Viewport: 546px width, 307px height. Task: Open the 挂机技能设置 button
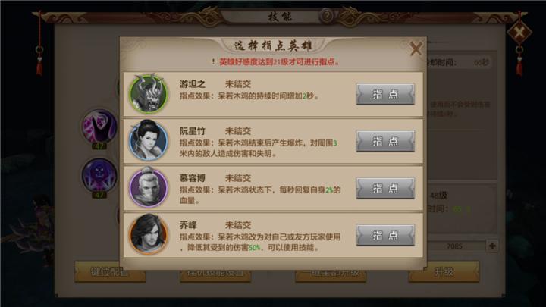[x=215, y=273]
